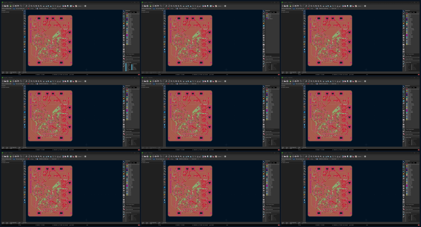
Task: Open Viewports dropdown in top-left Appearance panel
Action: [132, 60]
